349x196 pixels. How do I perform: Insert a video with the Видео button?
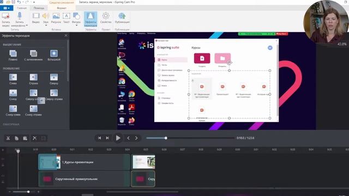click(36, 18)
